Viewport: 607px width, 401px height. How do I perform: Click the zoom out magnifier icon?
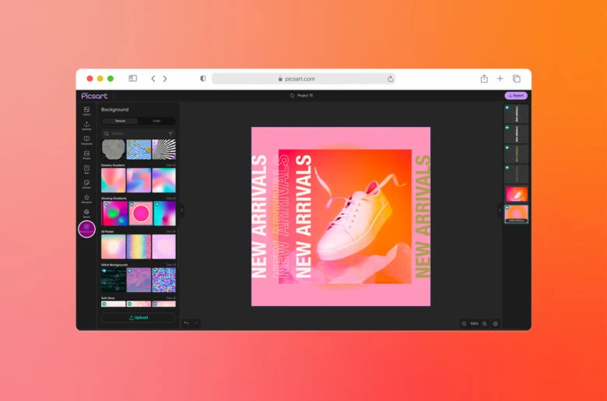[x=464, y=323]
